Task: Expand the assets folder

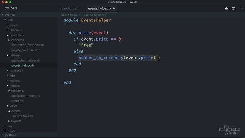Action: (7, 25)
